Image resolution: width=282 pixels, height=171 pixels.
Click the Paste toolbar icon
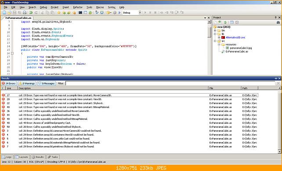tap(52, 13)
